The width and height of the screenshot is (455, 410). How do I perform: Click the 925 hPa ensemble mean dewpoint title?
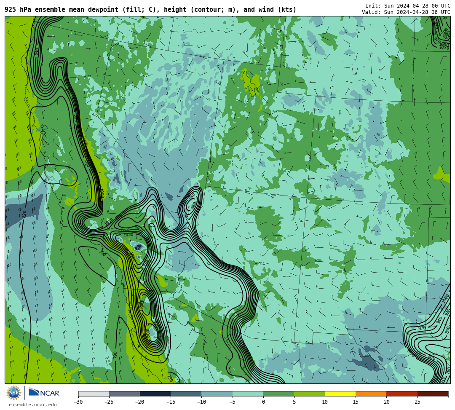[x=150, y=10]
